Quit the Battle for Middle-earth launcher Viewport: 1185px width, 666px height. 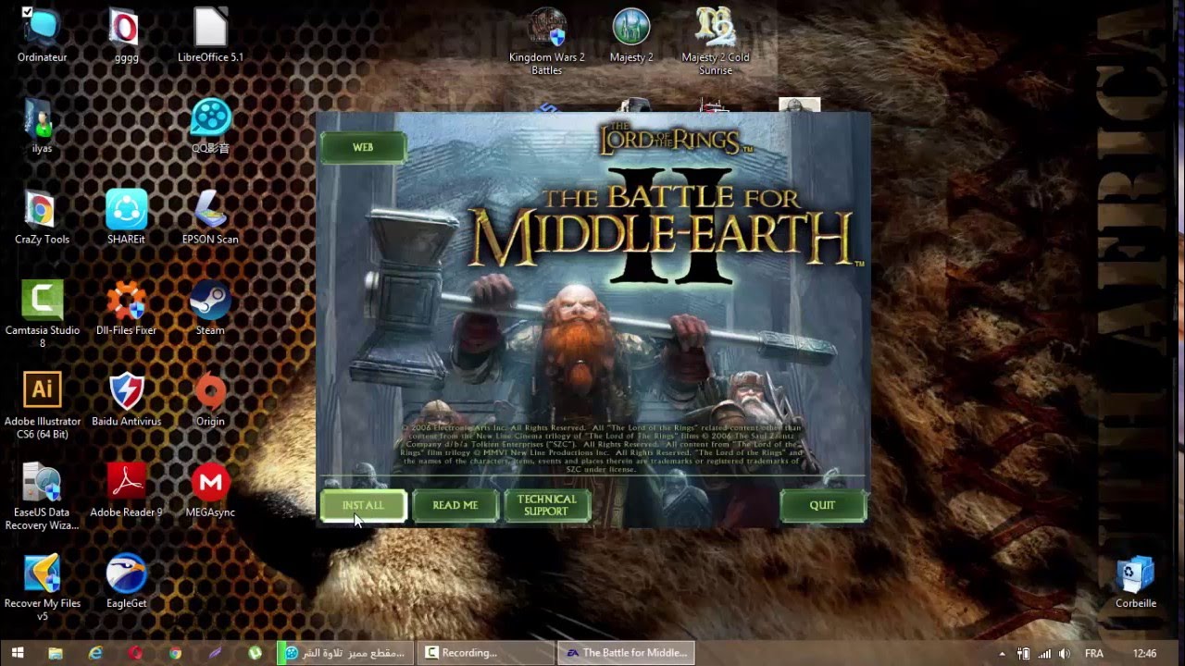[x=822, y=506]
